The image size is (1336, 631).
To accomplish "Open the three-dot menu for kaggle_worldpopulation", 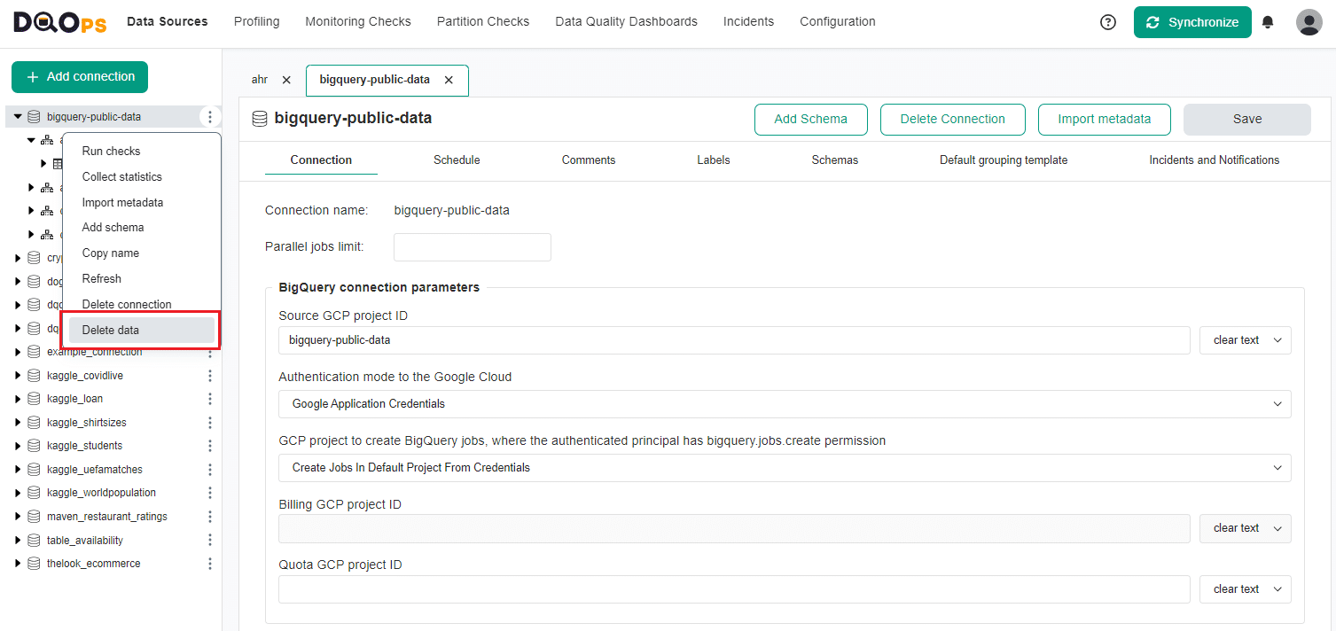I will tap(210, 493).
